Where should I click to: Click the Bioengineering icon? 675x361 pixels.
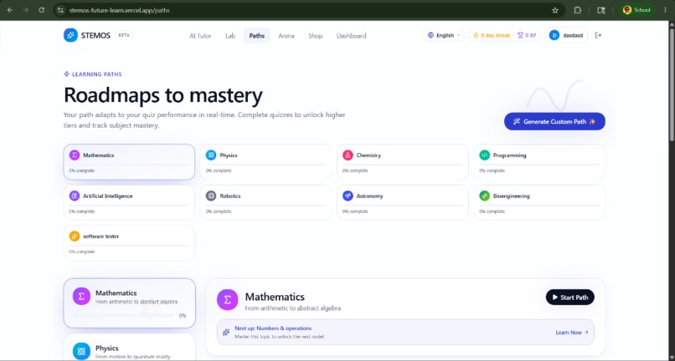click(484, 196)
